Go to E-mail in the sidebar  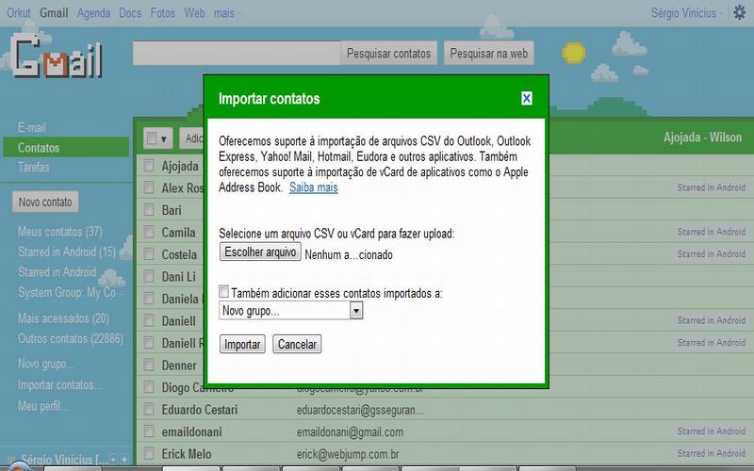(32, 128)
